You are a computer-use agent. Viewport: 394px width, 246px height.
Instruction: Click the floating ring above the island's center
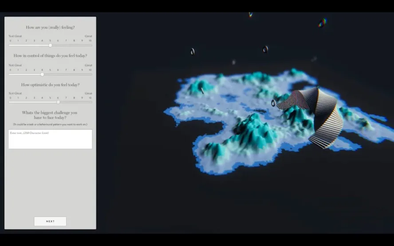point(265,49)
